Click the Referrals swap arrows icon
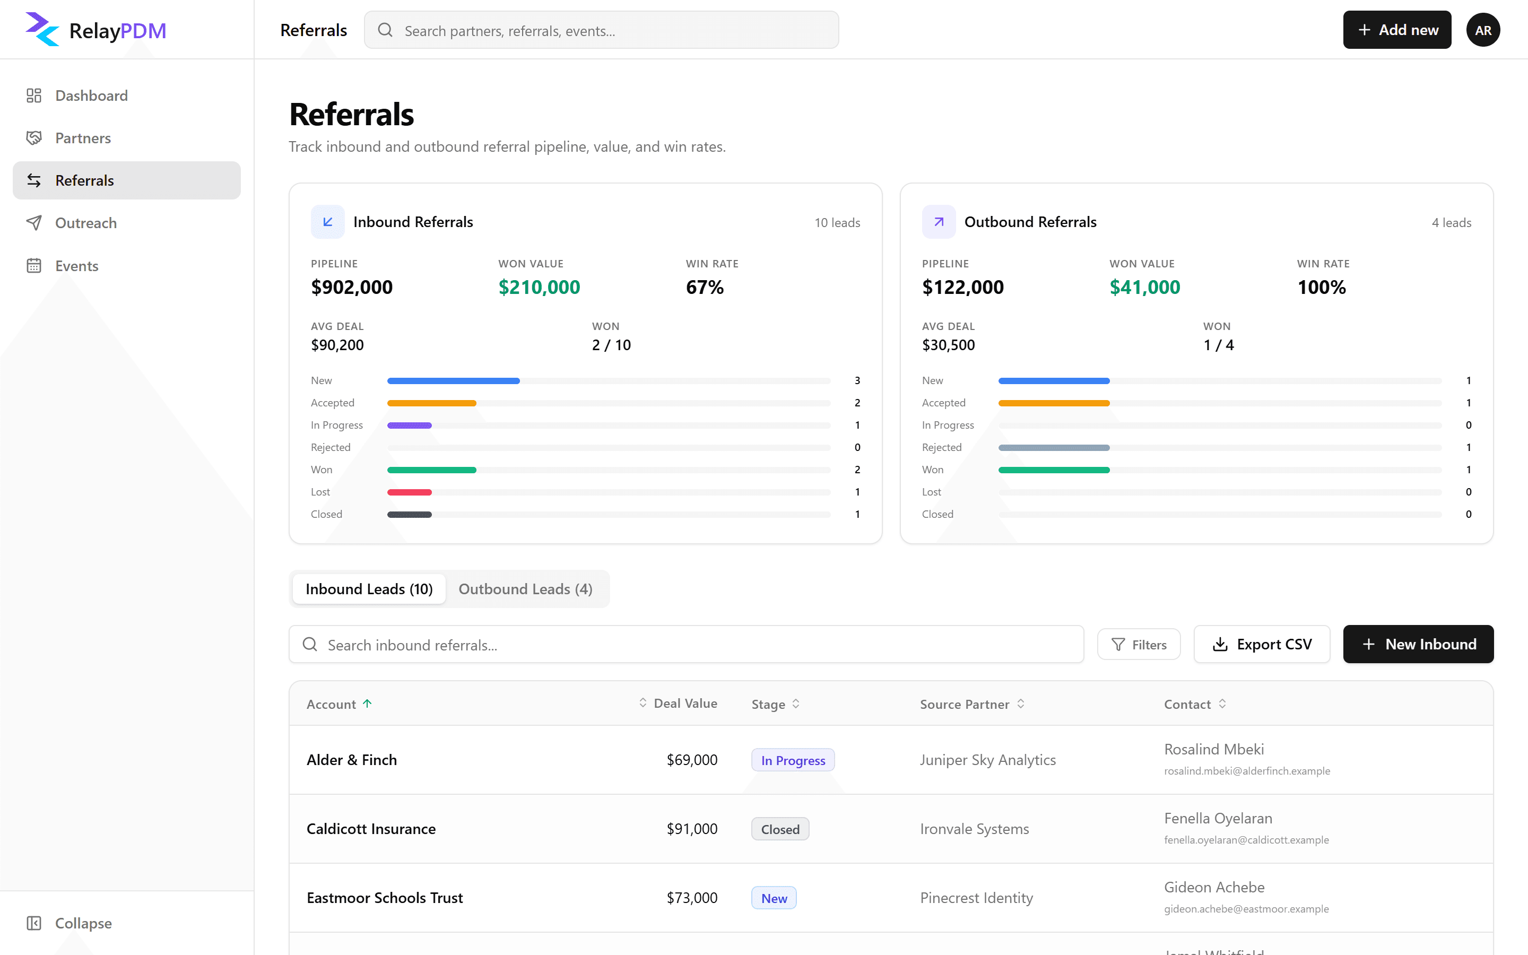Screen dimensions: 1528x955 click(34, 180)
